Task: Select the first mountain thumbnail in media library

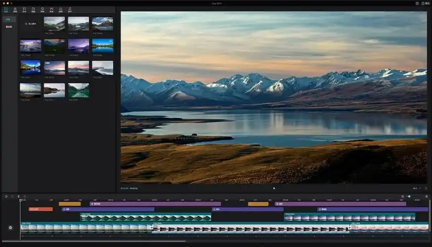Action: [x=54, y=24]
